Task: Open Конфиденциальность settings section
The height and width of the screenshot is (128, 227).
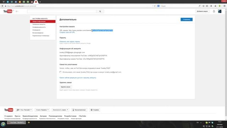Action: coord(39,27)
